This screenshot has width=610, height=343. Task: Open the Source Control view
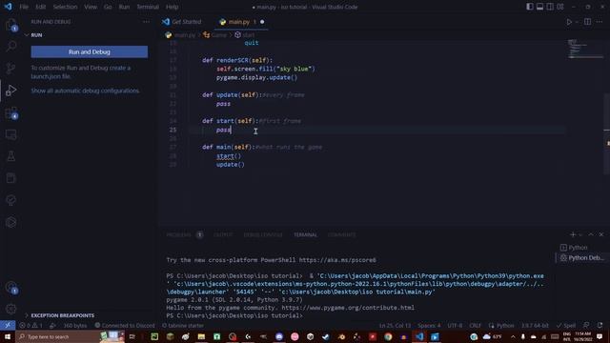click(10, 68)
